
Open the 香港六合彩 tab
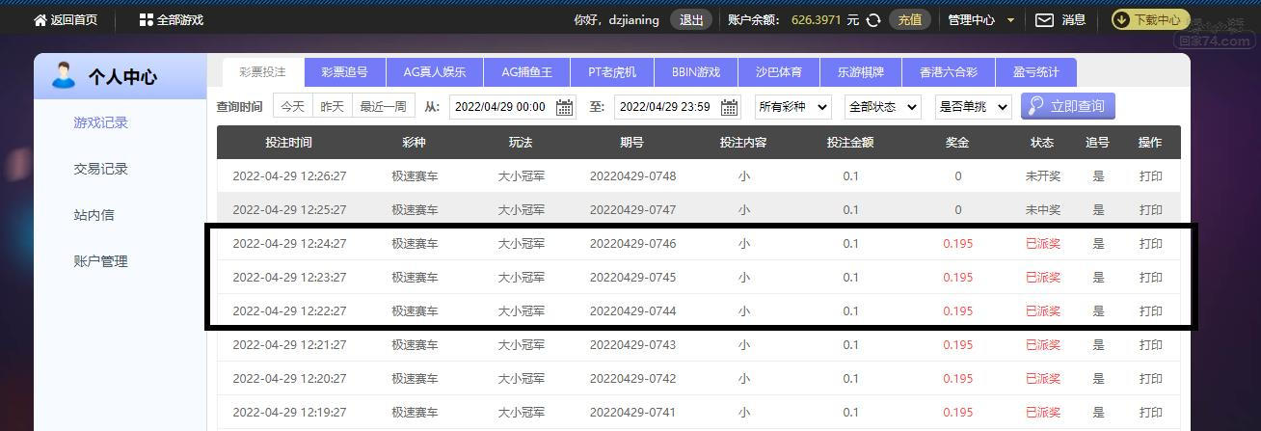click(x=949, y=72)
